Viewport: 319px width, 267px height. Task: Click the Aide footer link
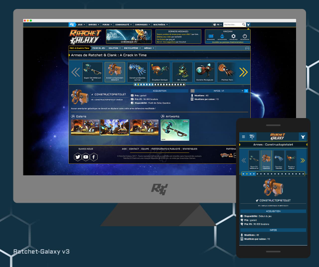(x=124, y=149)
